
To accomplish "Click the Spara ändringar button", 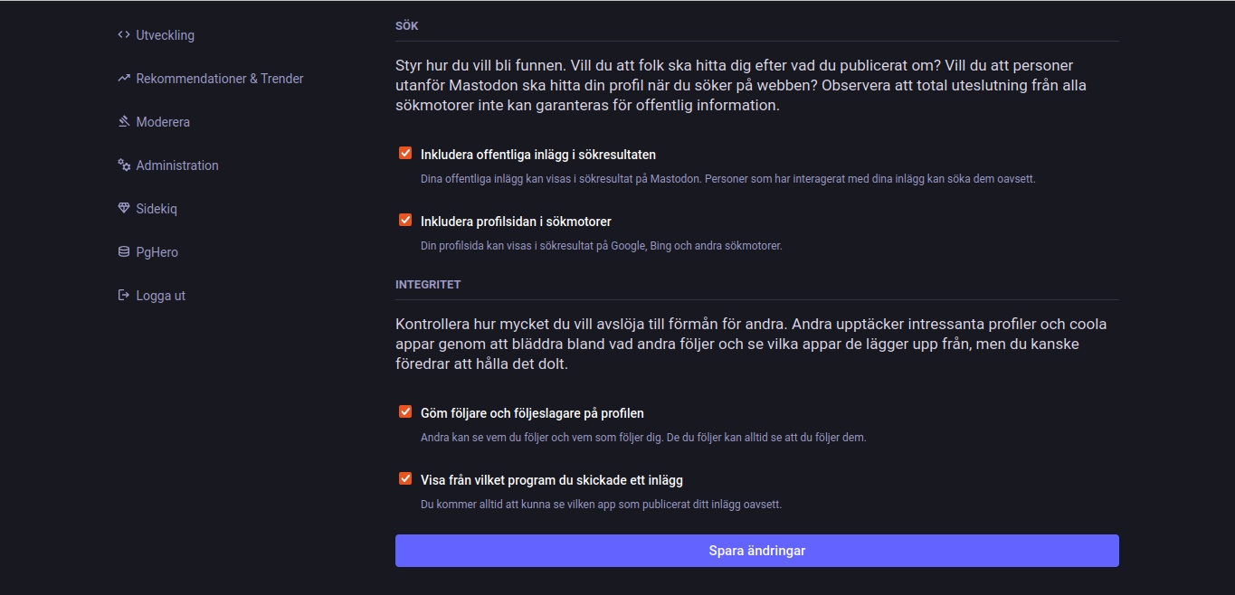I will [756, 550].
